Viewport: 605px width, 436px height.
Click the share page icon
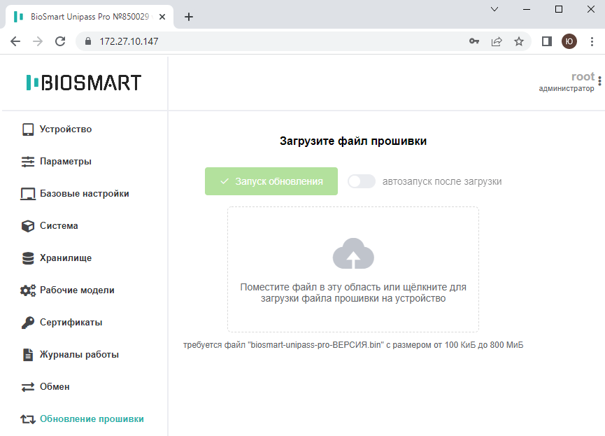coord(497,41)
